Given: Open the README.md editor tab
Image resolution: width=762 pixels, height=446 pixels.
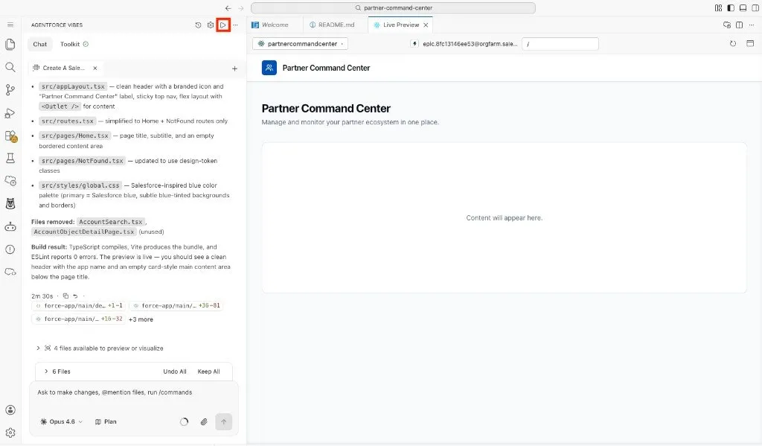Looking at the screenshot, I should point(336,25).
